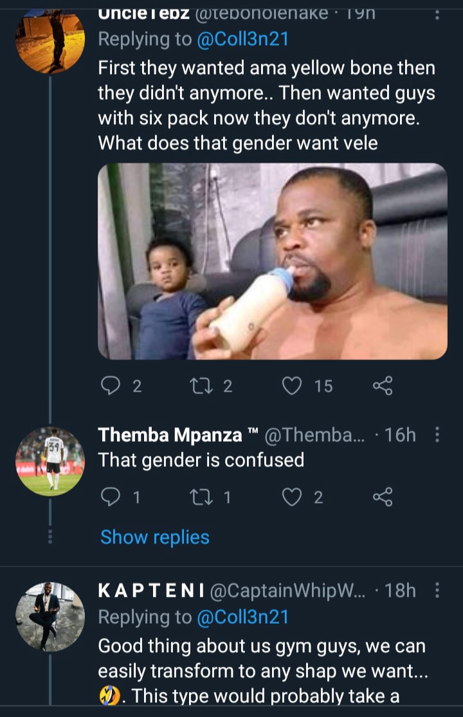Open the KAPTENI display name
Screen dimensions: 463x717
tap(151, 590)
